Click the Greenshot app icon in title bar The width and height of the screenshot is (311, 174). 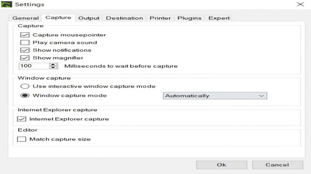coord(6,4)
